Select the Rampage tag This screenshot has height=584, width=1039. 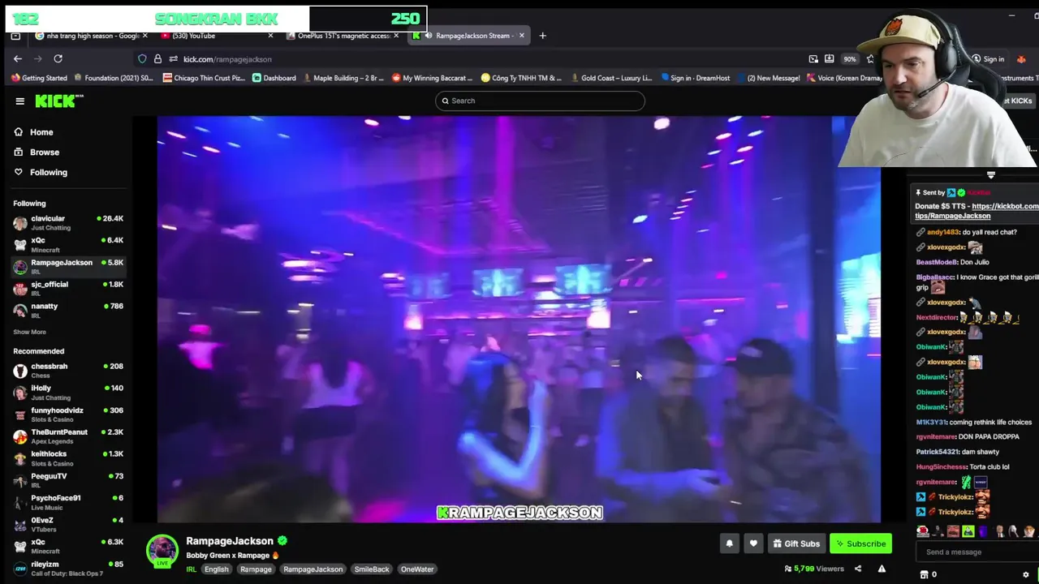click(x=256, y=569)
